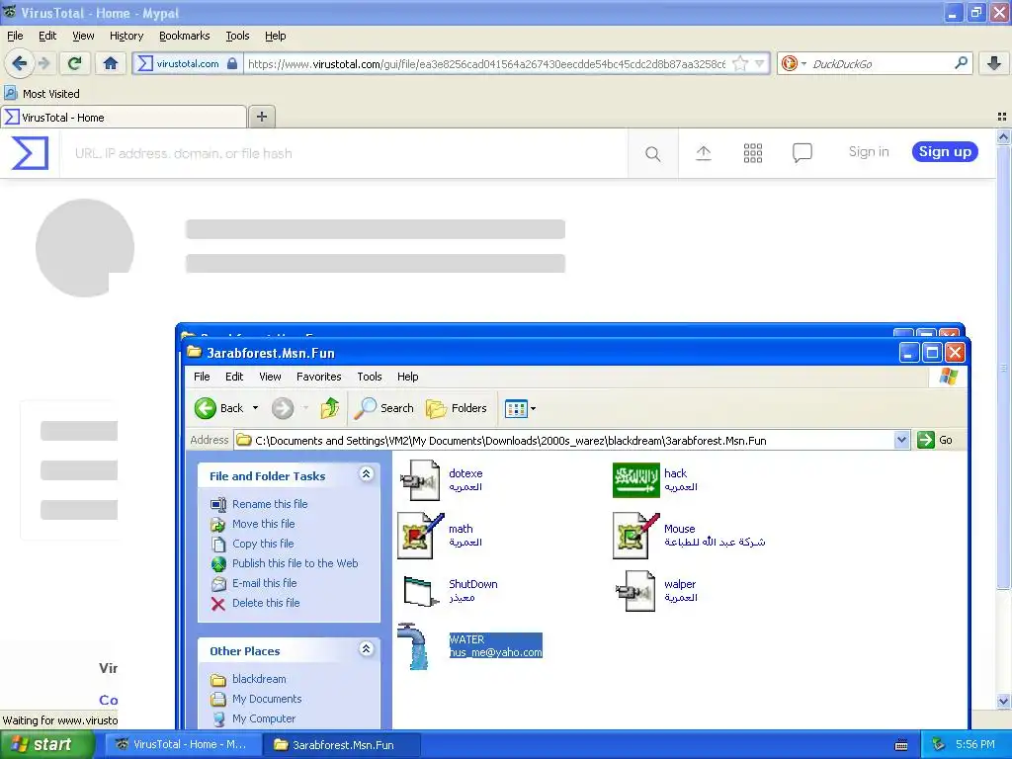Switch to VirusTotal taskbar button
1012x759 pixels.
click(183, 744)
